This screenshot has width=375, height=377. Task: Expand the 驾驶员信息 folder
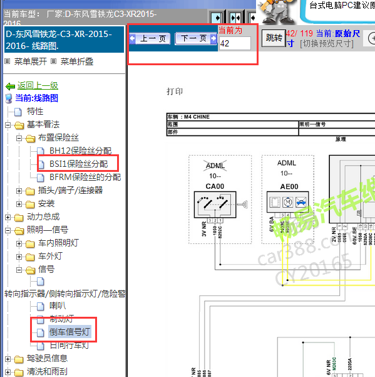[8, 359]
